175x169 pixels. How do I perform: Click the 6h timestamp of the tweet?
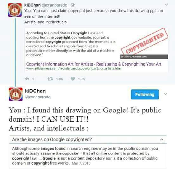point(73,5)
